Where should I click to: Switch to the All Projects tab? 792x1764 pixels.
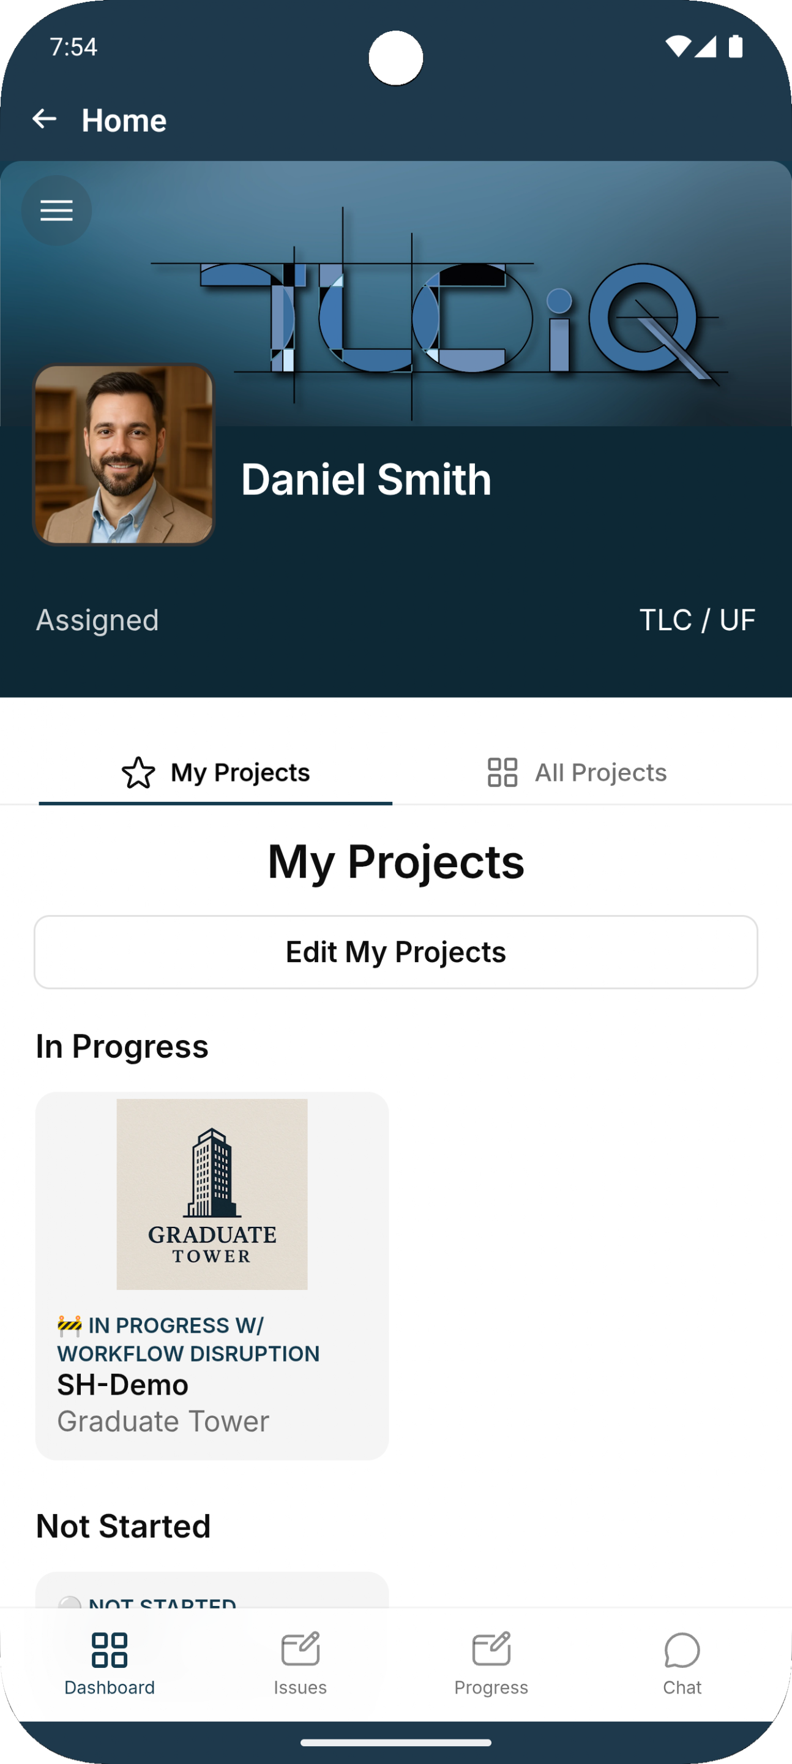click(x=577, y=772)
